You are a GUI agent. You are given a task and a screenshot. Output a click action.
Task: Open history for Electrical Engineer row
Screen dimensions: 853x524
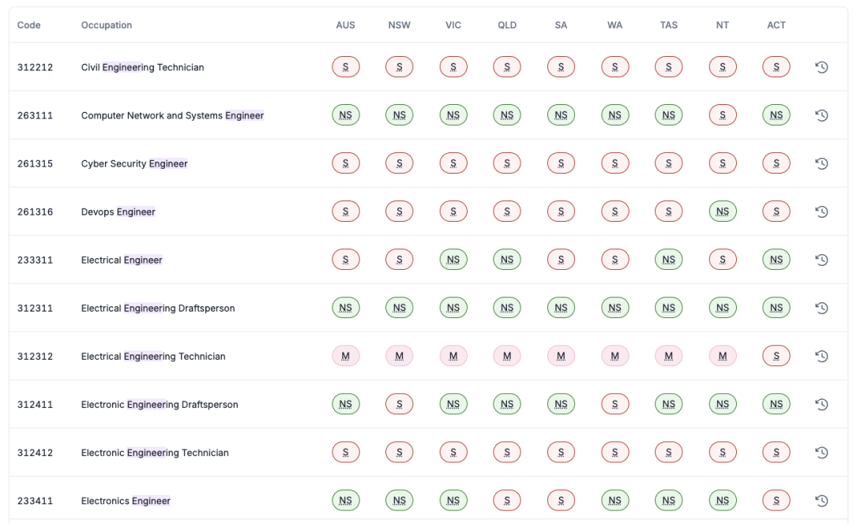point(821,260)
